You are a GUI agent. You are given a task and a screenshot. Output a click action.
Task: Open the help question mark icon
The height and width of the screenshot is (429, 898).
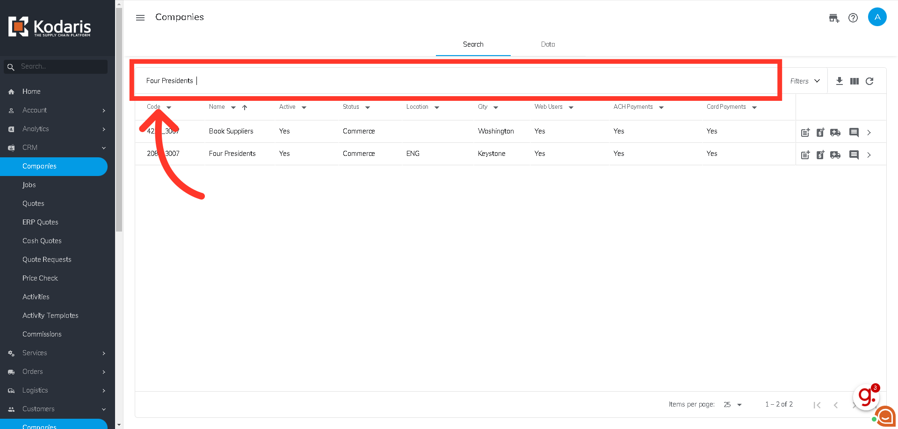853,18
